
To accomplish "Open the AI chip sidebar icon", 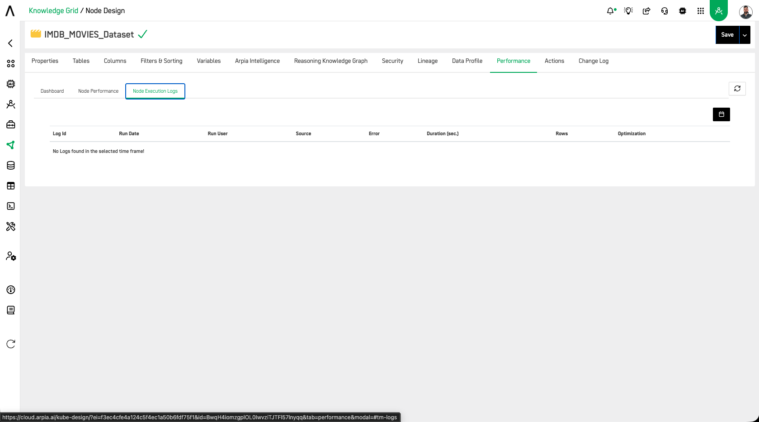I will (x=11, y=84).
